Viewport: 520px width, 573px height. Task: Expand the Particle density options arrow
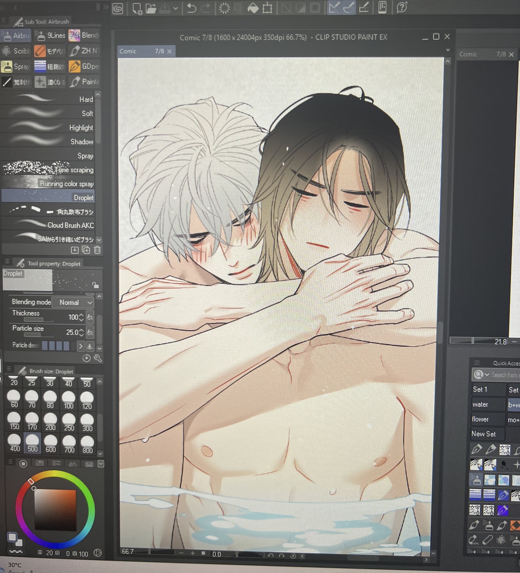[81, 346]
